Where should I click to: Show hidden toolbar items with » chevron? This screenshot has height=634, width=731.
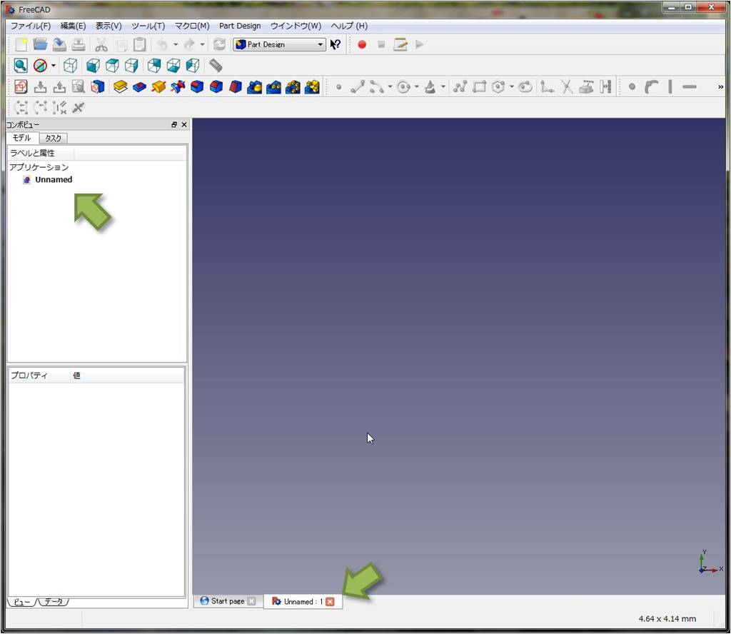click(x=720, y=86)
